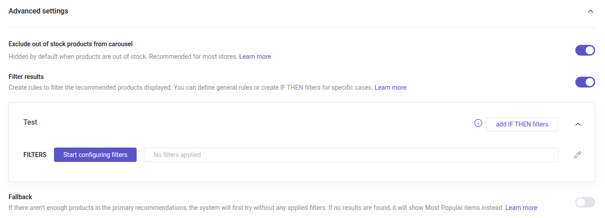Click the No filters applied field
The height and width of the screenshot is (218, 605).
351,155
